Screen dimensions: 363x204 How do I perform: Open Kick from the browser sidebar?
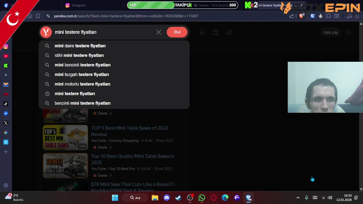tap(6, 65)
